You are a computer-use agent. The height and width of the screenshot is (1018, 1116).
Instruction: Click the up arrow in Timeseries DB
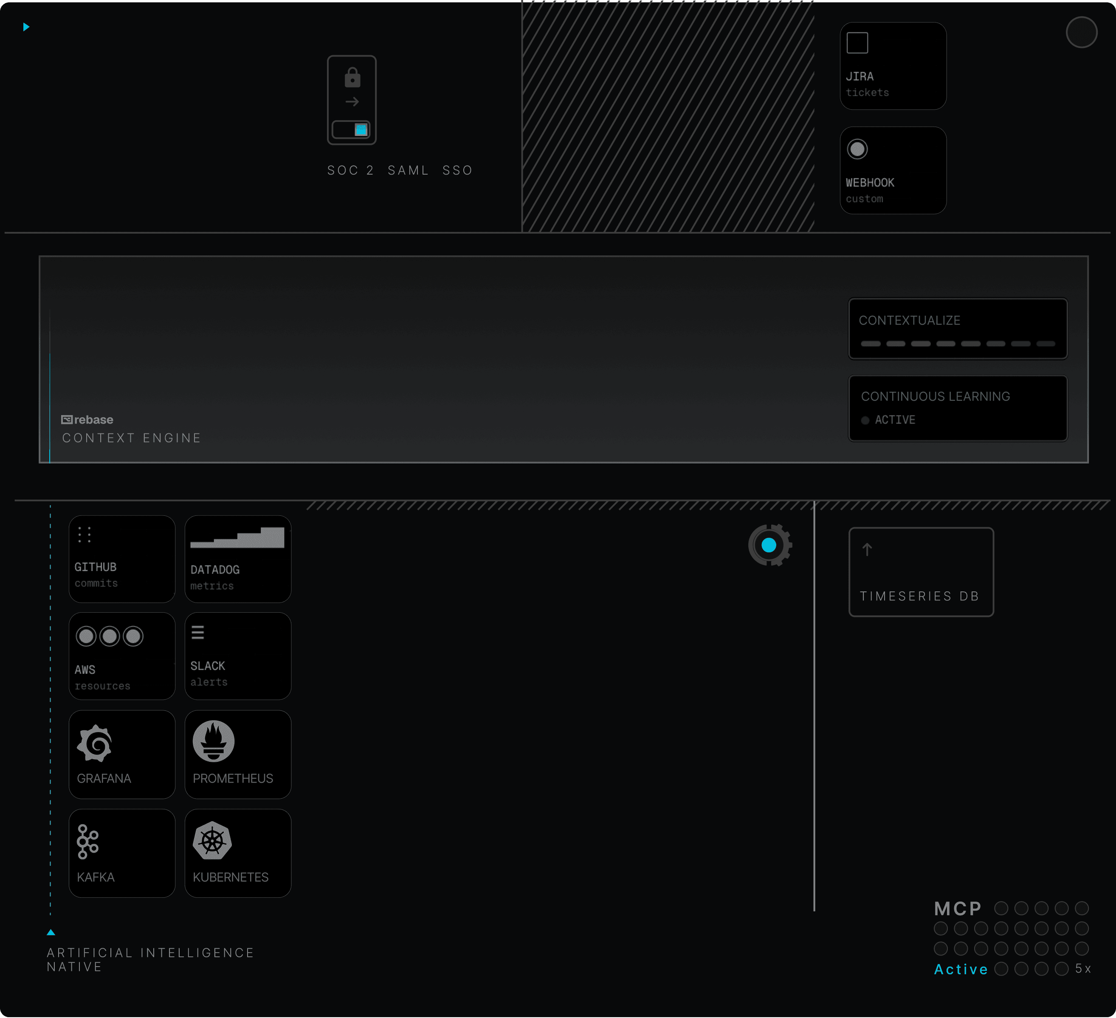(867, 549)
